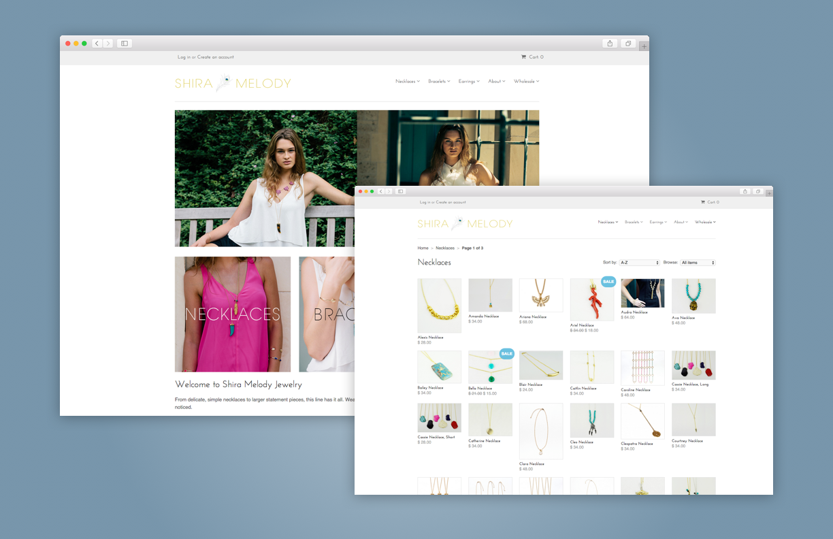The height and width of the screenshot is (539, 833).
Task: Expand the Wholesale menu in the rear window
Action: click(526, 82)
